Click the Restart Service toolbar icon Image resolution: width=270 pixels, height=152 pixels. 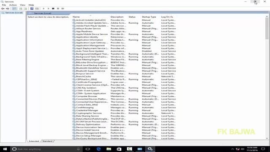point(63,8)
